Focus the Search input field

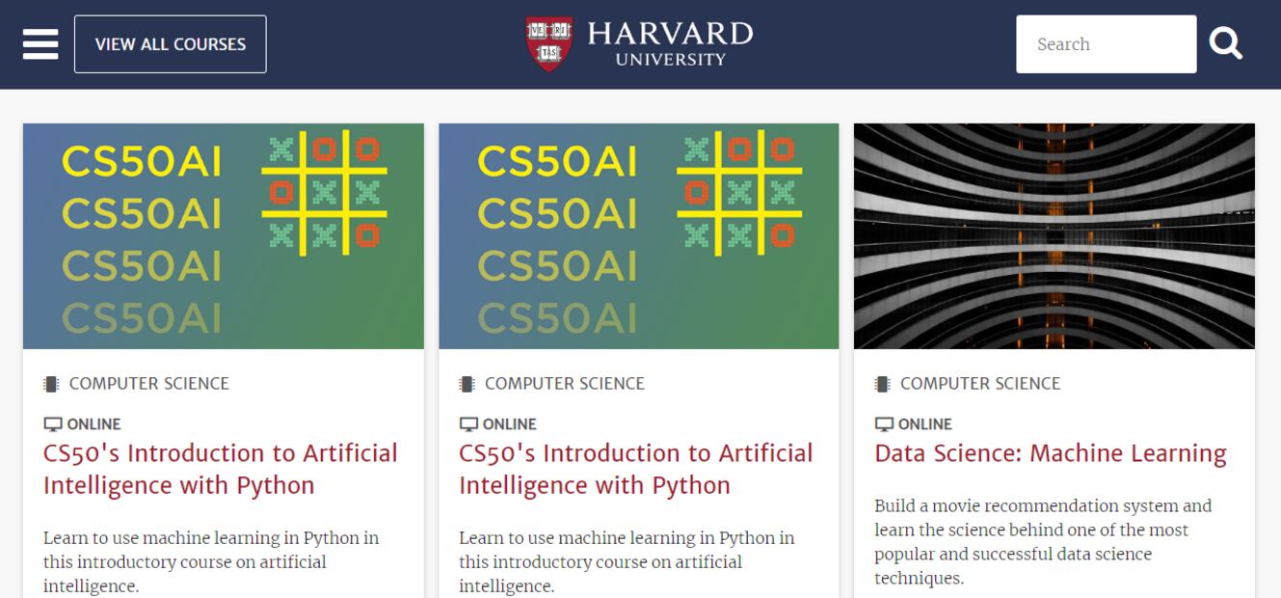tap(1106, 44)
